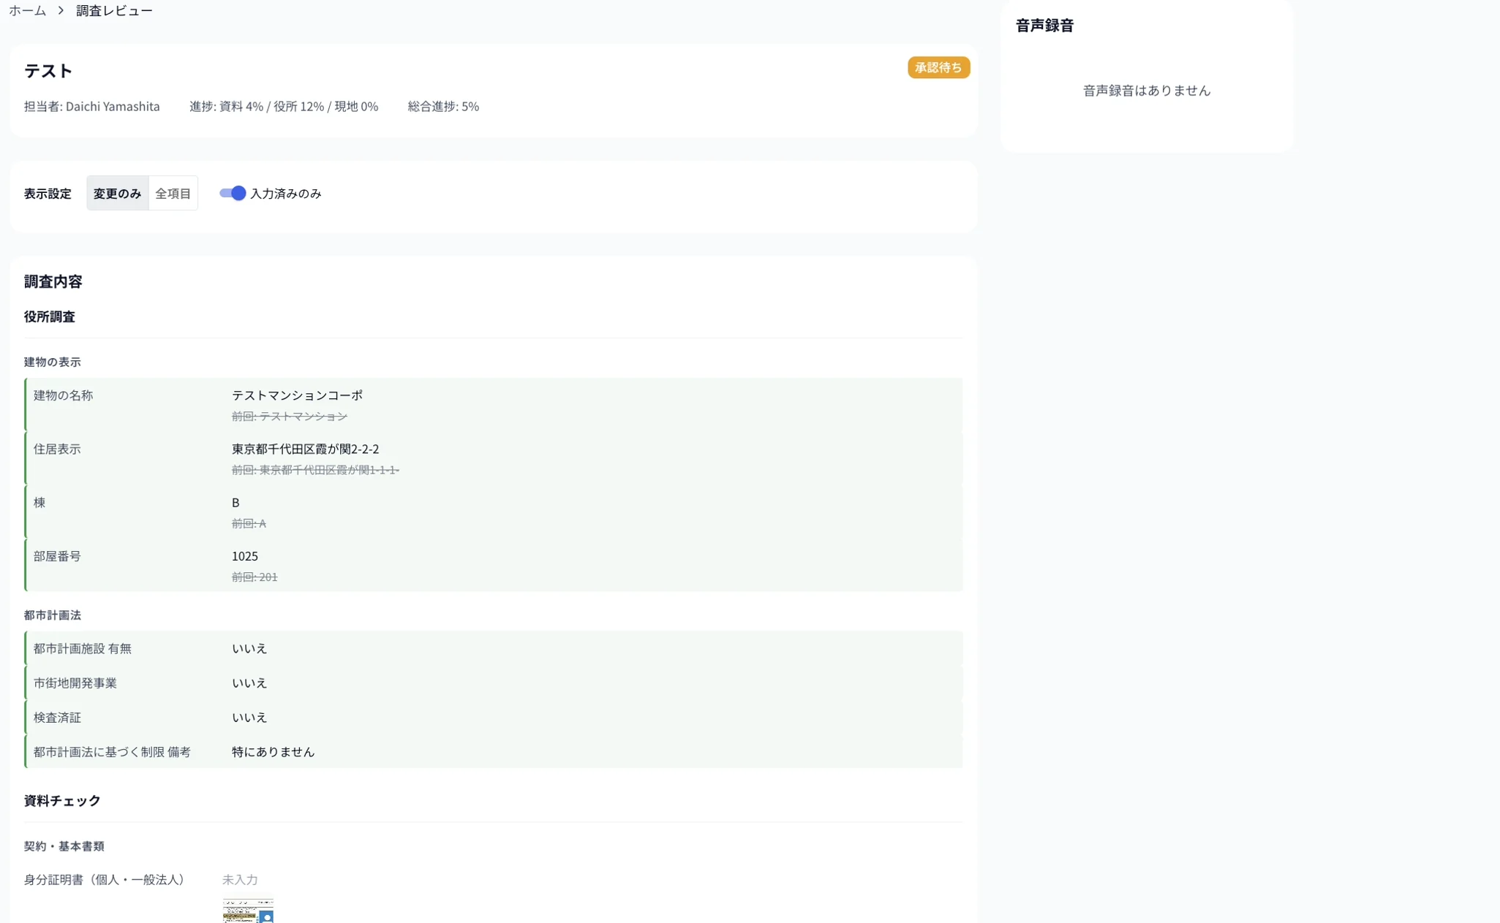Click the breadcrumb chevron separator icon
The width and height of the screenshot is (1500, 923).
61,10
